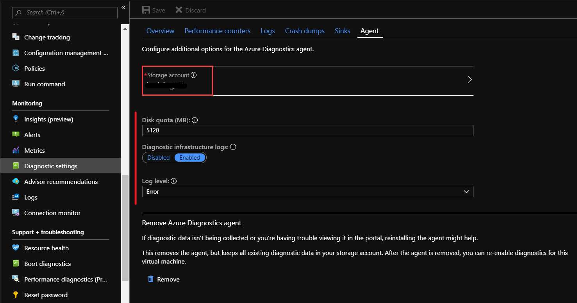Viewport: 577px width, 303px height.
Task: Click the Discard button label
Action: (x=196, y=10)
